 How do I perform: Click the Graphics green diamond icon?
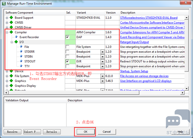coord(11,81)
